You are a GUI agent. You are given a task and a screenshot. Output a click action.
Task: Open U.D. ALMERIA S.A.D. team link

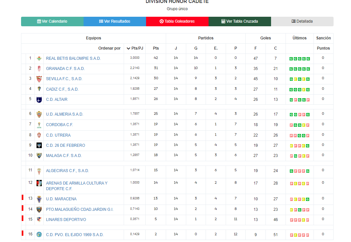(x=64, y=114)
